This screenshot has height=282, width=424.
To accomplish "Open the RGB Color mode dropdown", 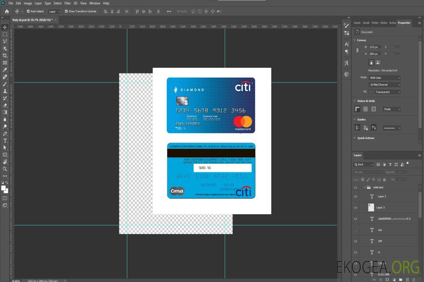I will coord(384,78).
